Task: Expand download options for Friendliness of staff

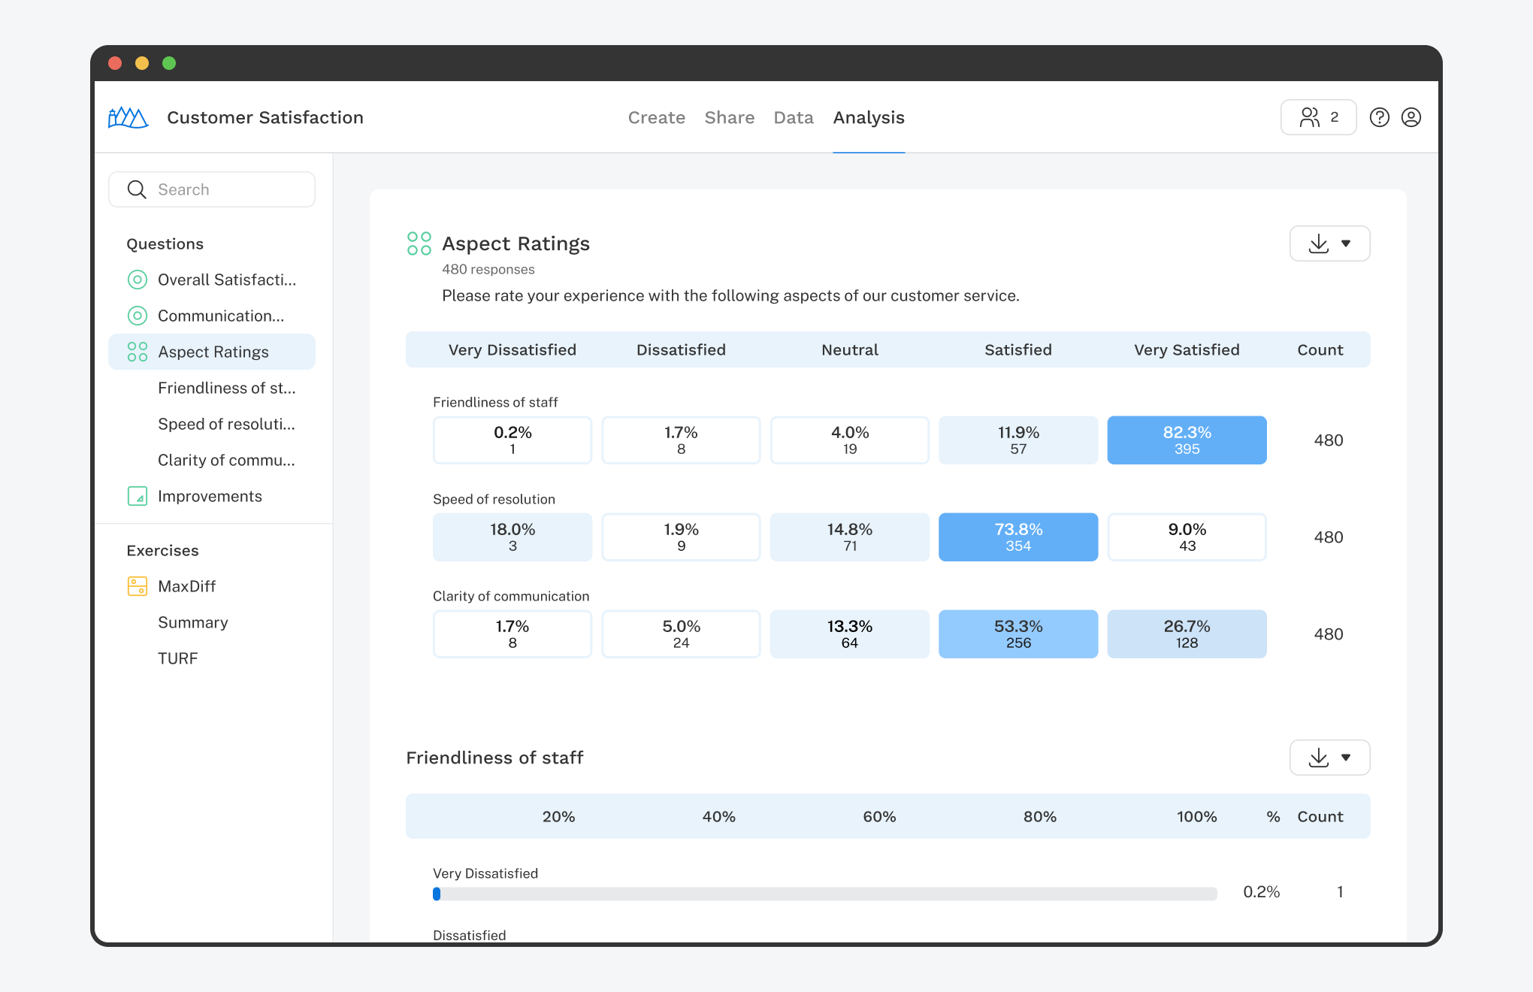Action: point(1347,758)
